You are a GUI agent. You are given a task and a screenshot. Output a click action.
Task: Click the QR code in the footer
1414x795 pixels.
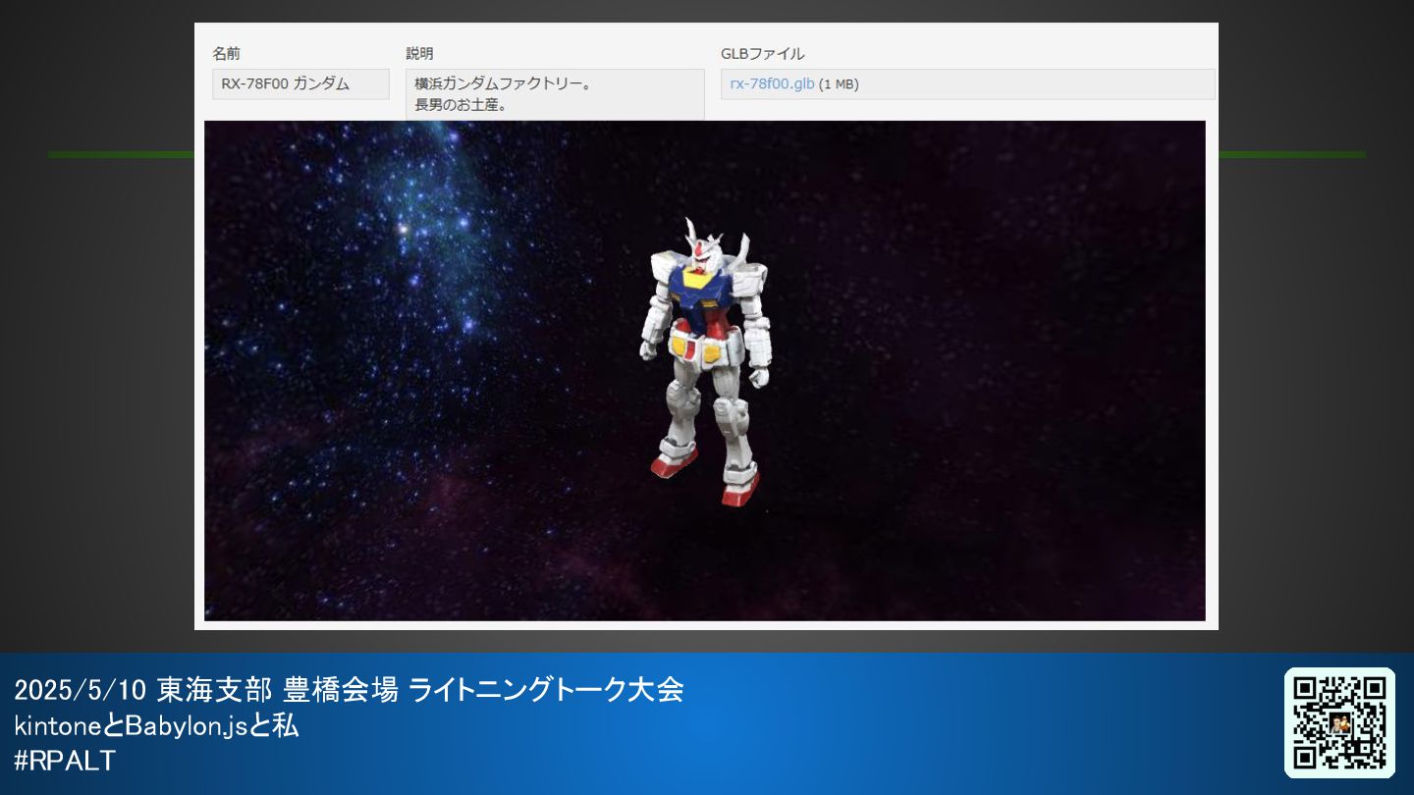(x=1339, y=722)
